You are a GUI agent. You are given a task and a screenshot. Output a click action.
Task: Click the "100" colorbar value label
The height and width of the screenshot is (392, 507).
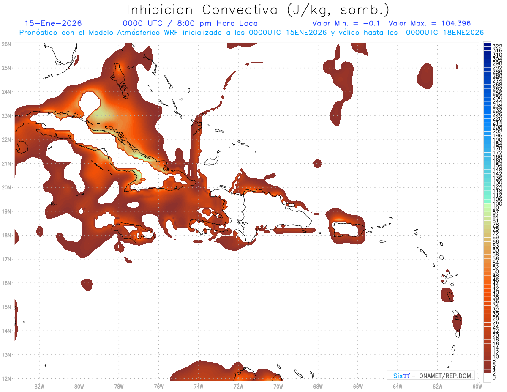[x=497, y=204]
